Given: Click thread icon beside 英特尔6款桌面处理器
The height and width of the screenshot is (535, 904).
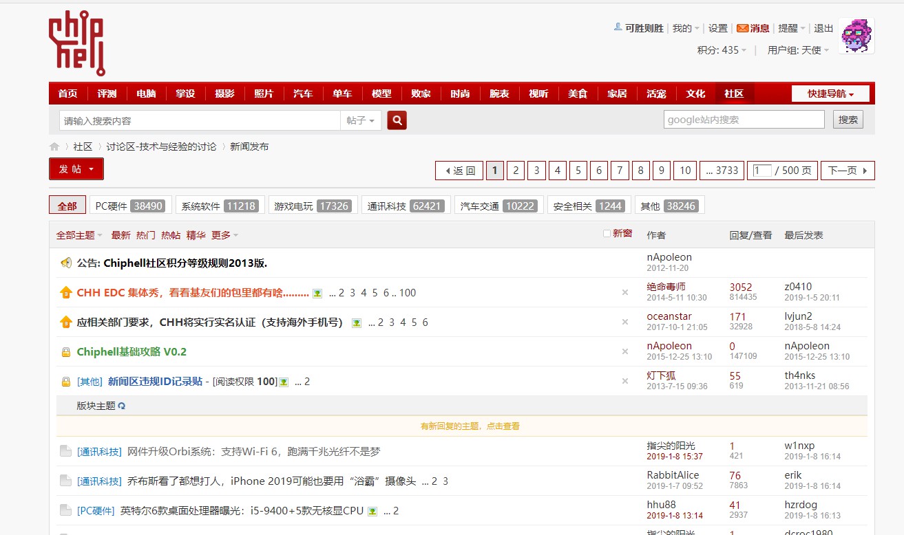Looking at the screenshot, I should click(x=65, y=510).
